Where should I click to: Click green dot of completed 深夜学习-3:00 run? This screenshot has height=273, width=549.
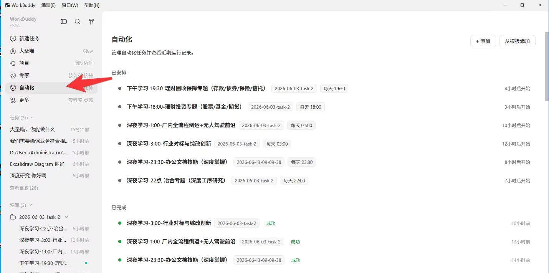coord(120,223)
